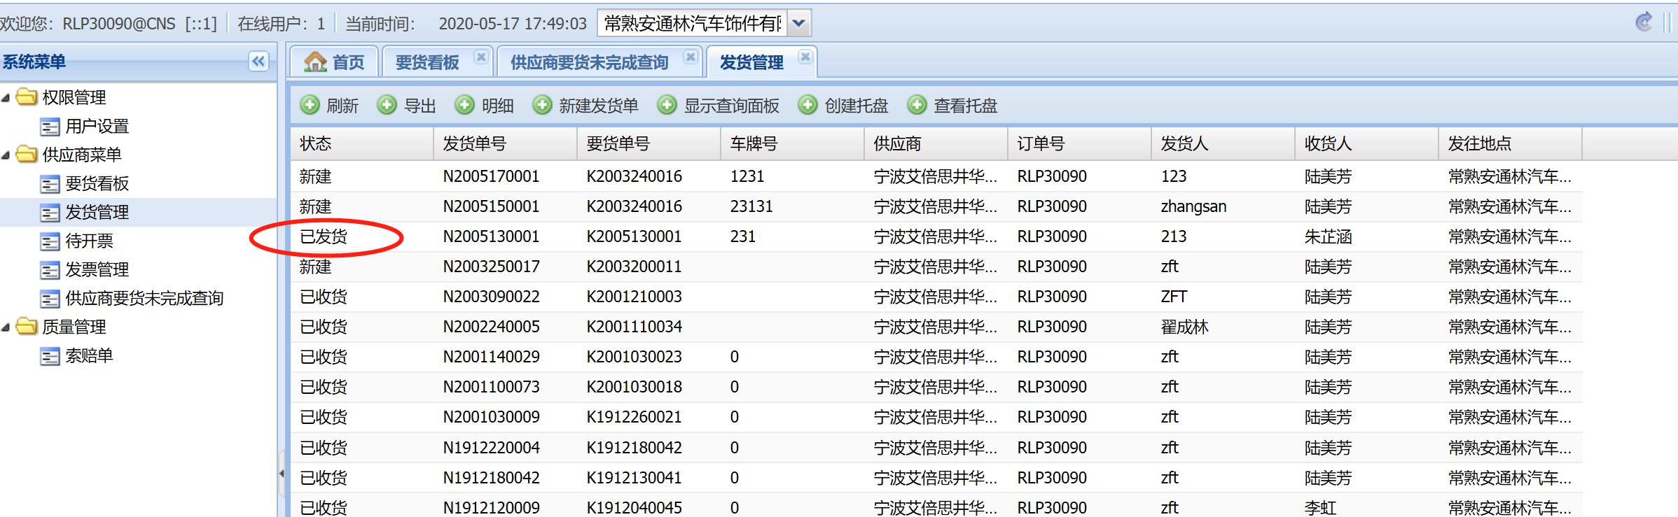Click order number K2005130001
This screenshot has width=1678, height=517.
pyautogui.click(x=634, y=236)
